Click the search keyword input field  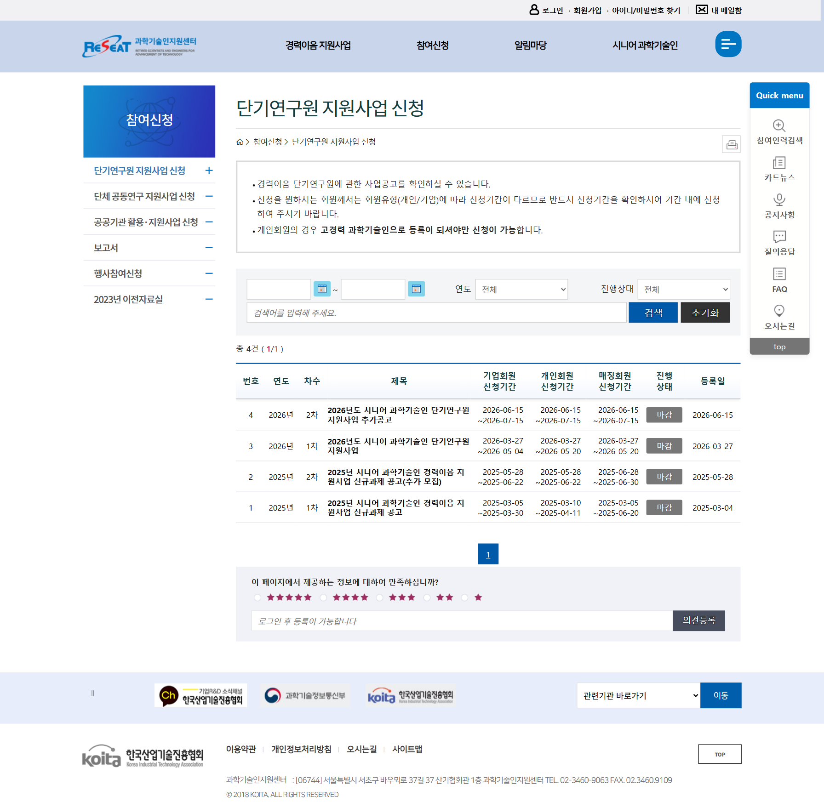pos(436,313)
